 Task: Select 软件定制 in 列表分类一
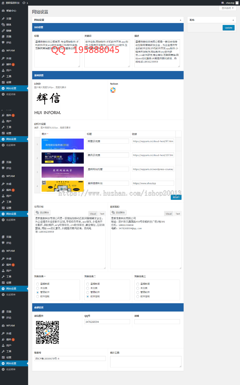[38, 297]
